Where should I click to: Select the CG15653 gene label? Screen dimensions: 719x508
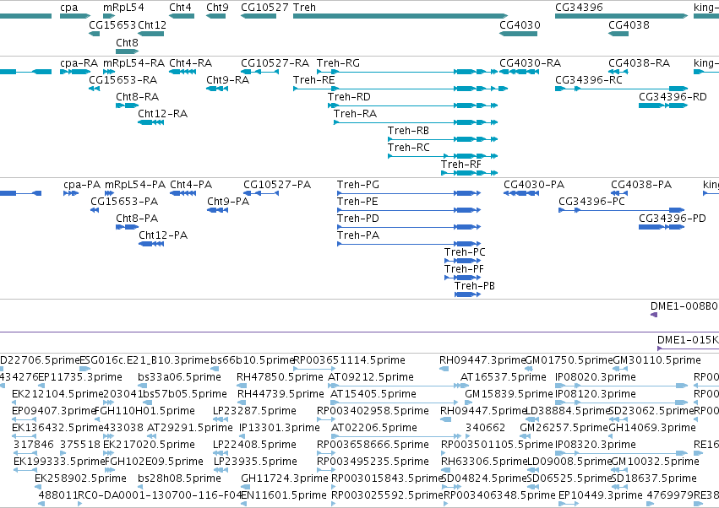[112, 24]
